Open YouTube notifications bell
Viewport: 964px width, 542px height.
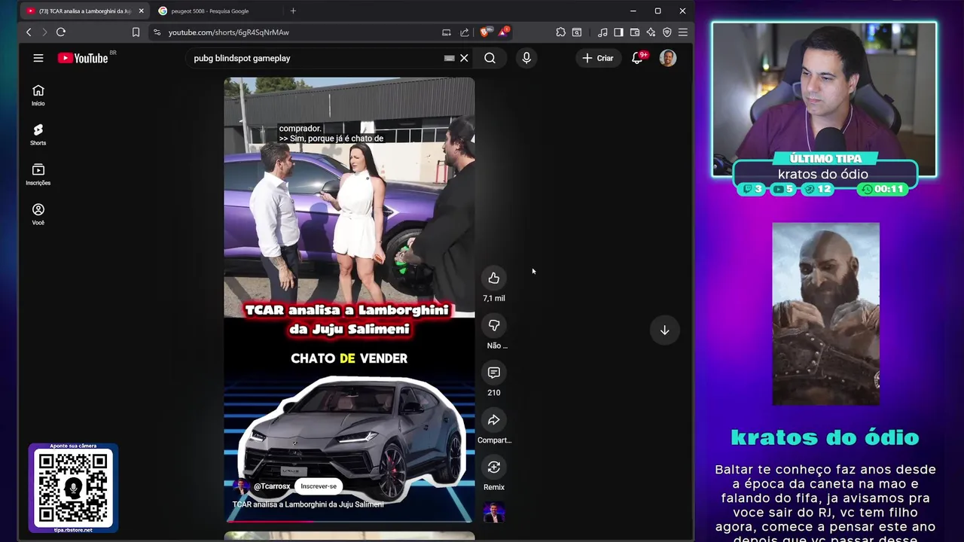click(637, 58)
